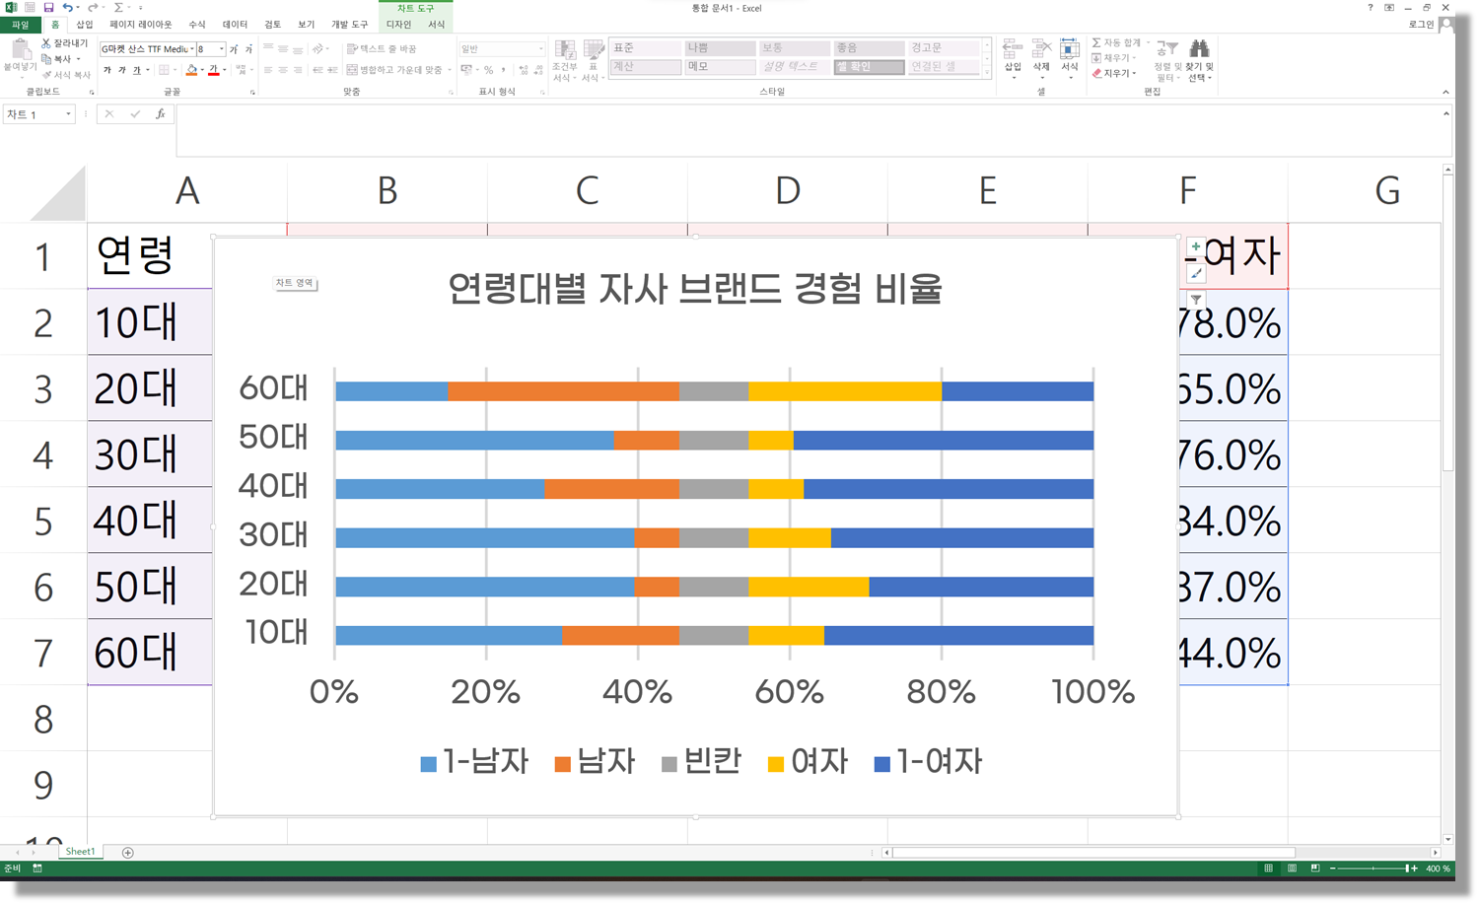
Task: Click the zoom in plus button
Action: point(1415,869)
